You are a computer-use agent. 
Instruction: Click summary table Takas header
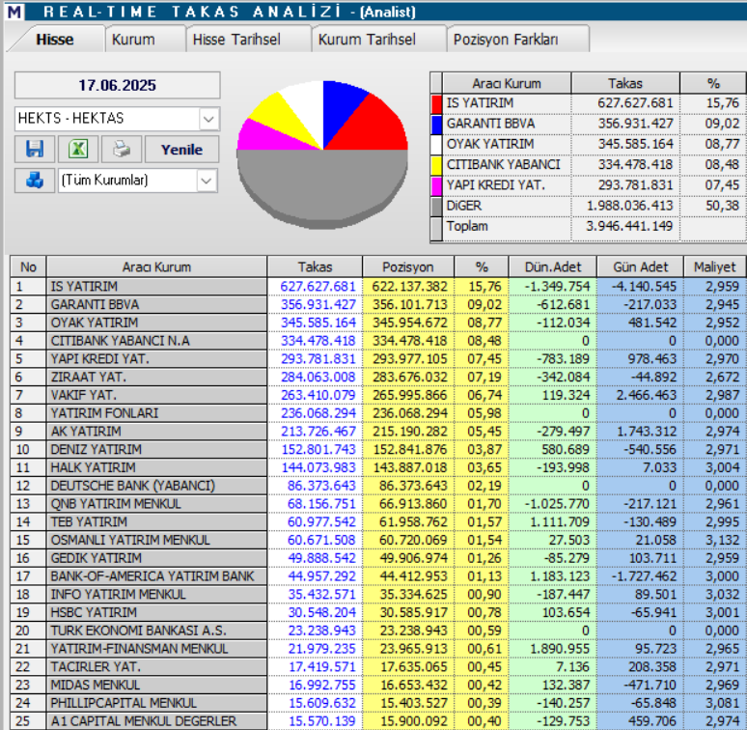625,83
